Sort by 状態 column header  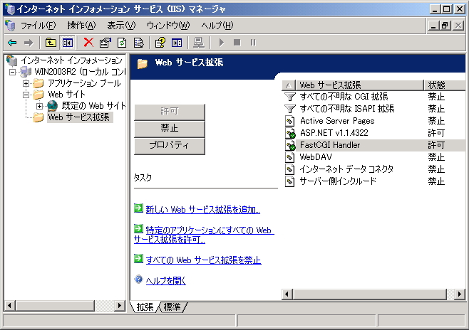445,85
